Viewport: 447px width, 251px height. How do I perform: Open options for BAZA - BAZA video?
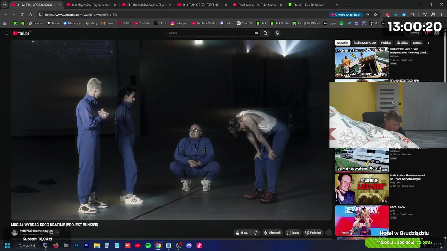click(431, 208)
